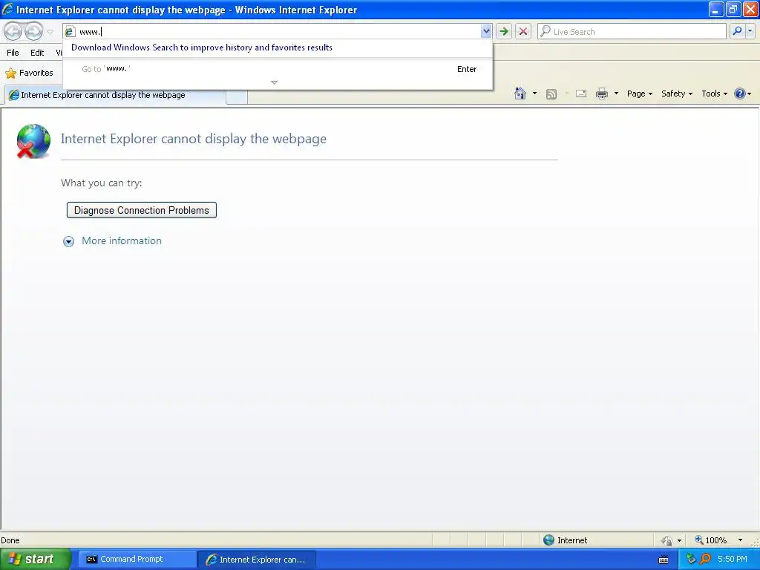Click Download Windows Search suggestion link
Screen dimensions: 760x570
click(202, 47)
